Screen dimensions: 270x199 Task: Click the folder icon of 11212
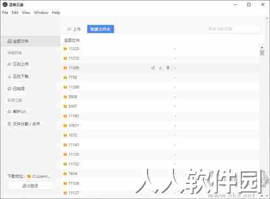coord(65,58)
